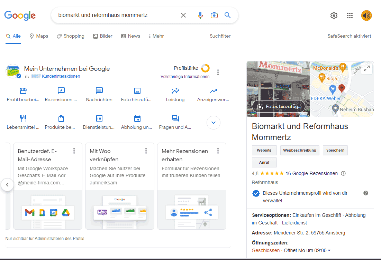Click the business logo with verified badge
Screen dimensions: 381x260
click(x=13, y=71)
